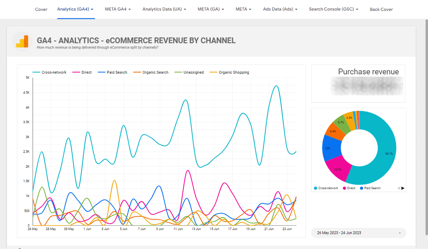Open the Analytics (GA4) dropdown menu
This screenshot has height=249, width=428.
pos(75,9)
